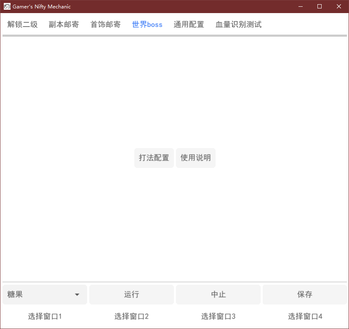Open the 通用配置 settings tab

189,24
